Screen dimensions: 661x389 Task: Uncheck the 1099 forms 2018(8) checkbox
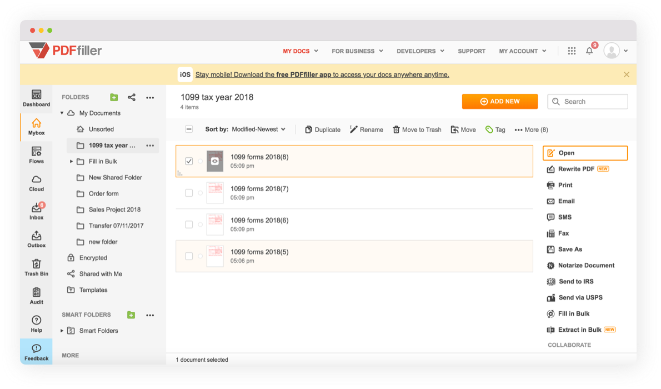point(189,161)
